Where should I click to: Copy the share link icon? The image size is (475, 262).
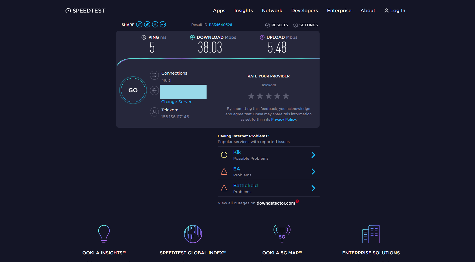139,24
